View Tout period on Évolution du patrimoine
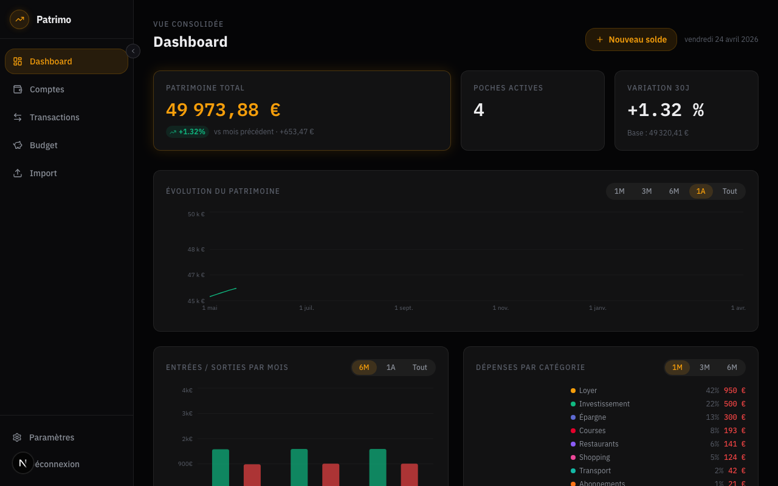 click(729, 191)
